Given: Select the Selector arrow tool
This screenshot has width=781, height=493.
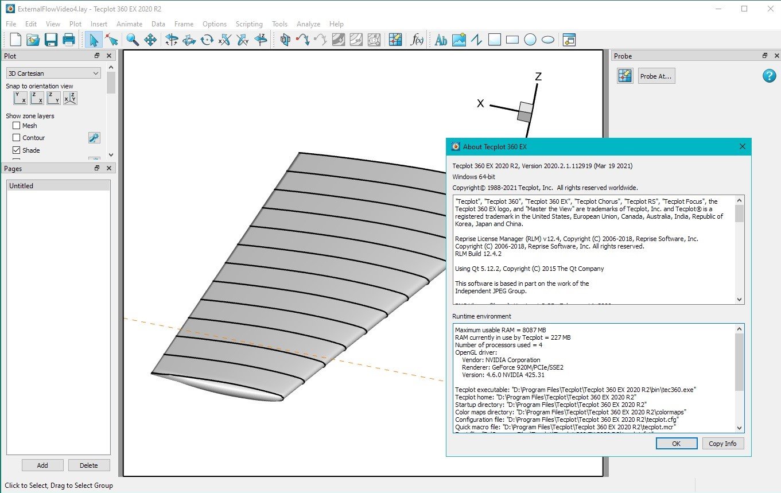Looking at the screenshot, I should (x=94, y=40).
